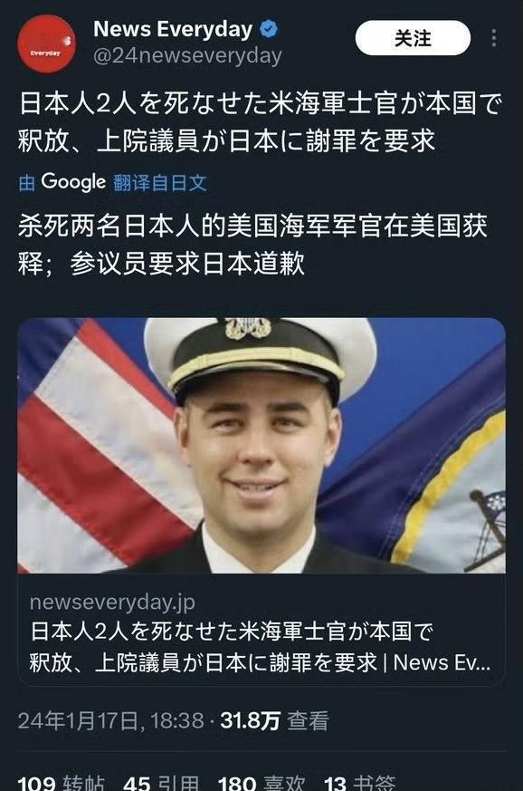Click the Google logo in translation notice
Viewport: 523px width, 791px height.
(73, 181)
